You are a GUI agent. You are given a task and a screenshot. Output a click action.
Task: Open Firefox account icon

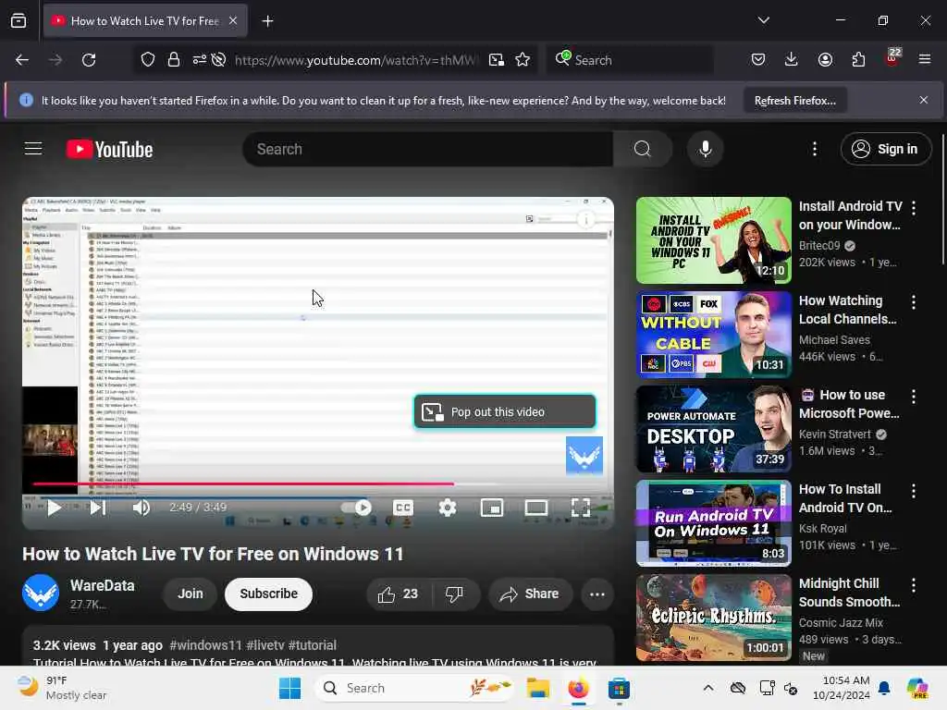coord(825,59)
